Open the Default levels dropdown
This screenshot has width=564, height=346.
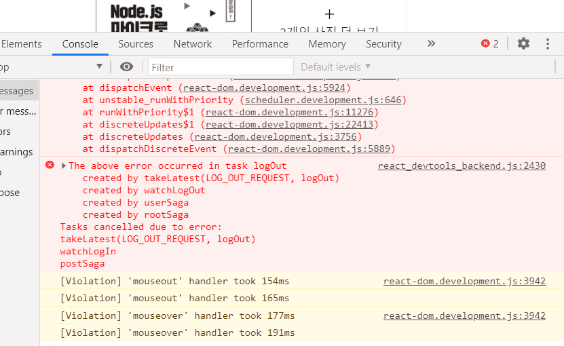335,66
